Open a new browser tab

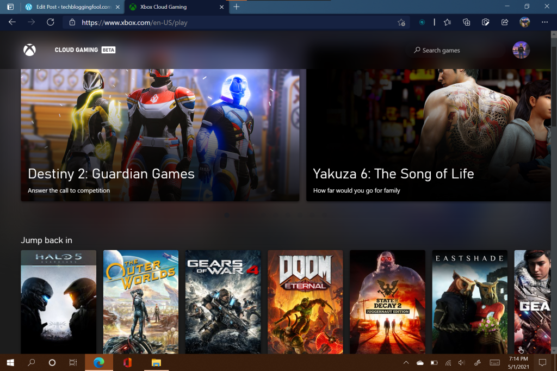tap(236, 7)
